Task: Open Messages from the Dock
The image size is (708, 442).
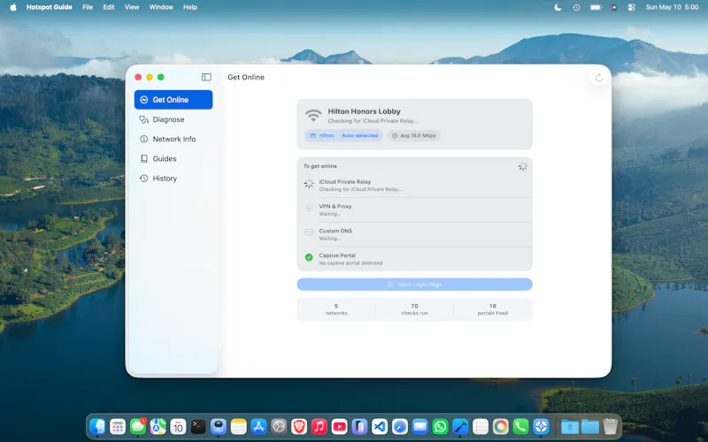Action: (x=138, y=426)
